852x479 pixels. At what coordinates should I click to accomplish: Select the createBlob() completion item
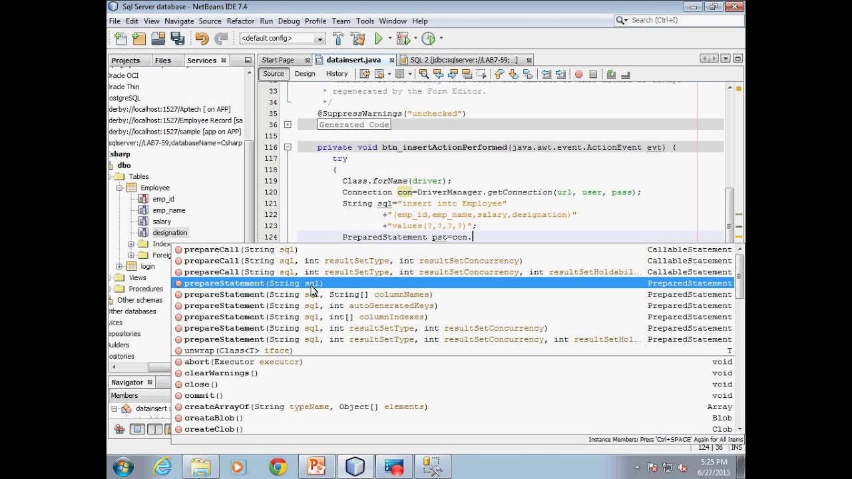point(453,418)
